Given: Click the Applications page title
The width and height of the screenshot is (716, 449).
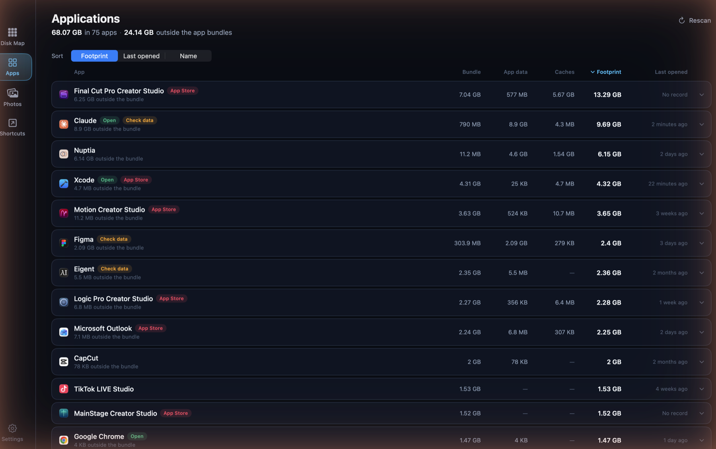Looking at the screenshot, I should pos(86,19).
